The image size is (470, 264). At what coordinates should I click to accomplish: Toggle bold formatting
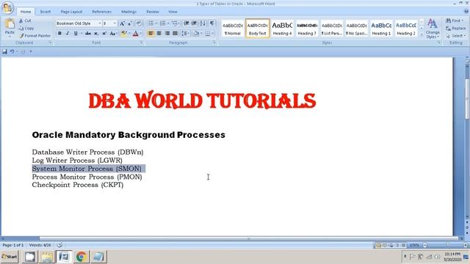[59, 33]
